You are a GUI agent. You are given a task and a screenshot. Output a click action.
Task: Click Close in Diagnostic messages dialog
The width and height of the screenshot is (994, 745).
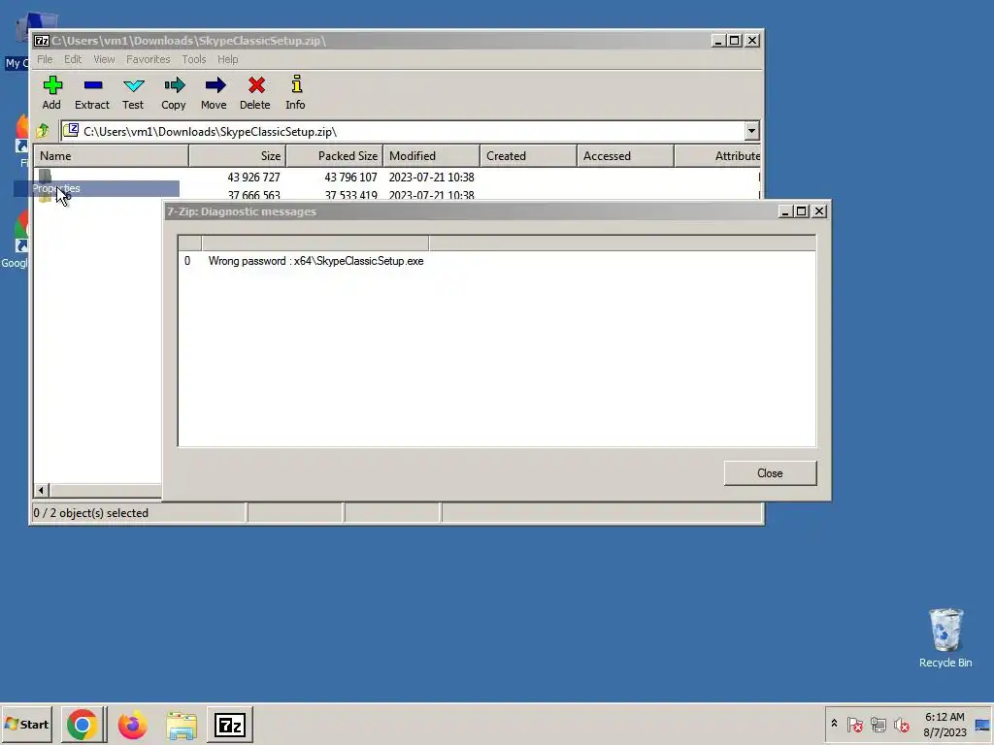[770, 473]
